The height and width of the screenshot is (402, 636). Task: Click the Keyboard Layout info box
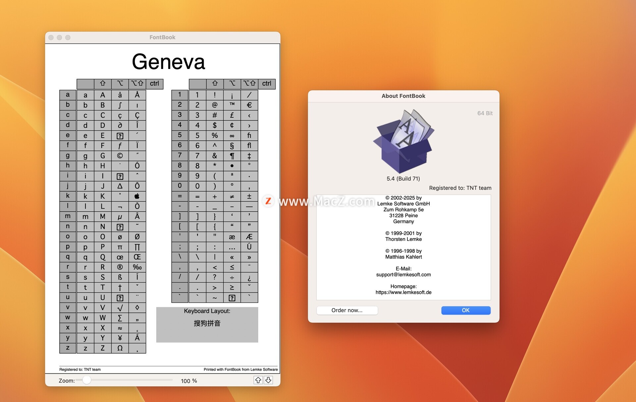(207, 325)
